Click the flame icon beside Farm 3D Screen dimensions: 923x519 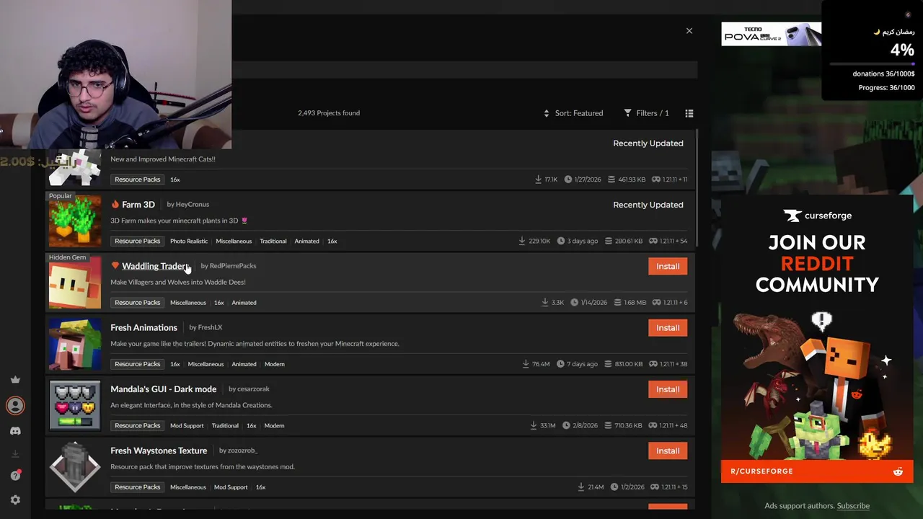(x=115, y=205)
